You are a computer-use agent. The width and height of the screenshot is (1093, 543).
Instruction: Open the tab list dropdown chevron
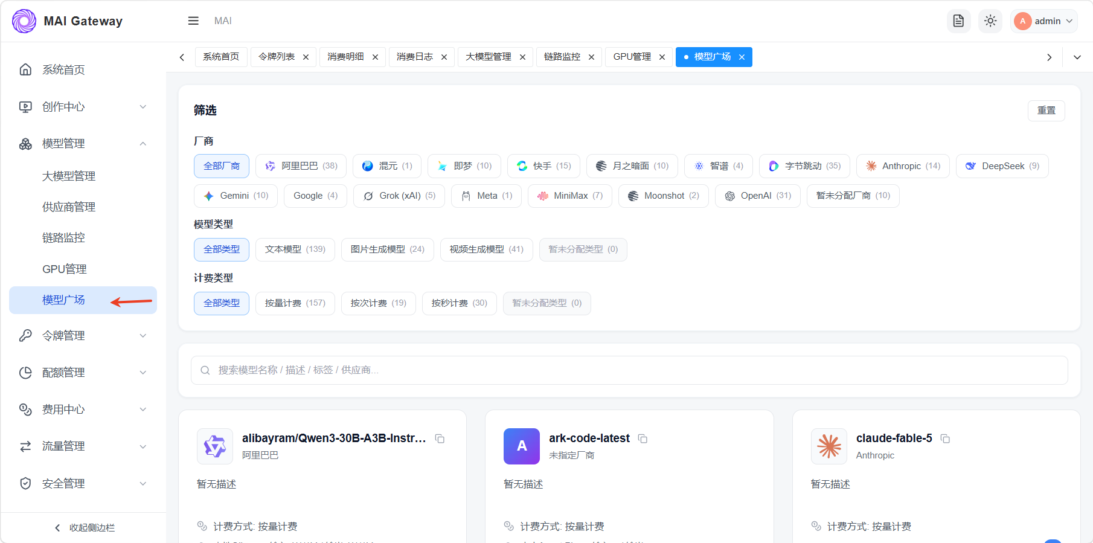pyautogui.click(x=1077, y=57)
